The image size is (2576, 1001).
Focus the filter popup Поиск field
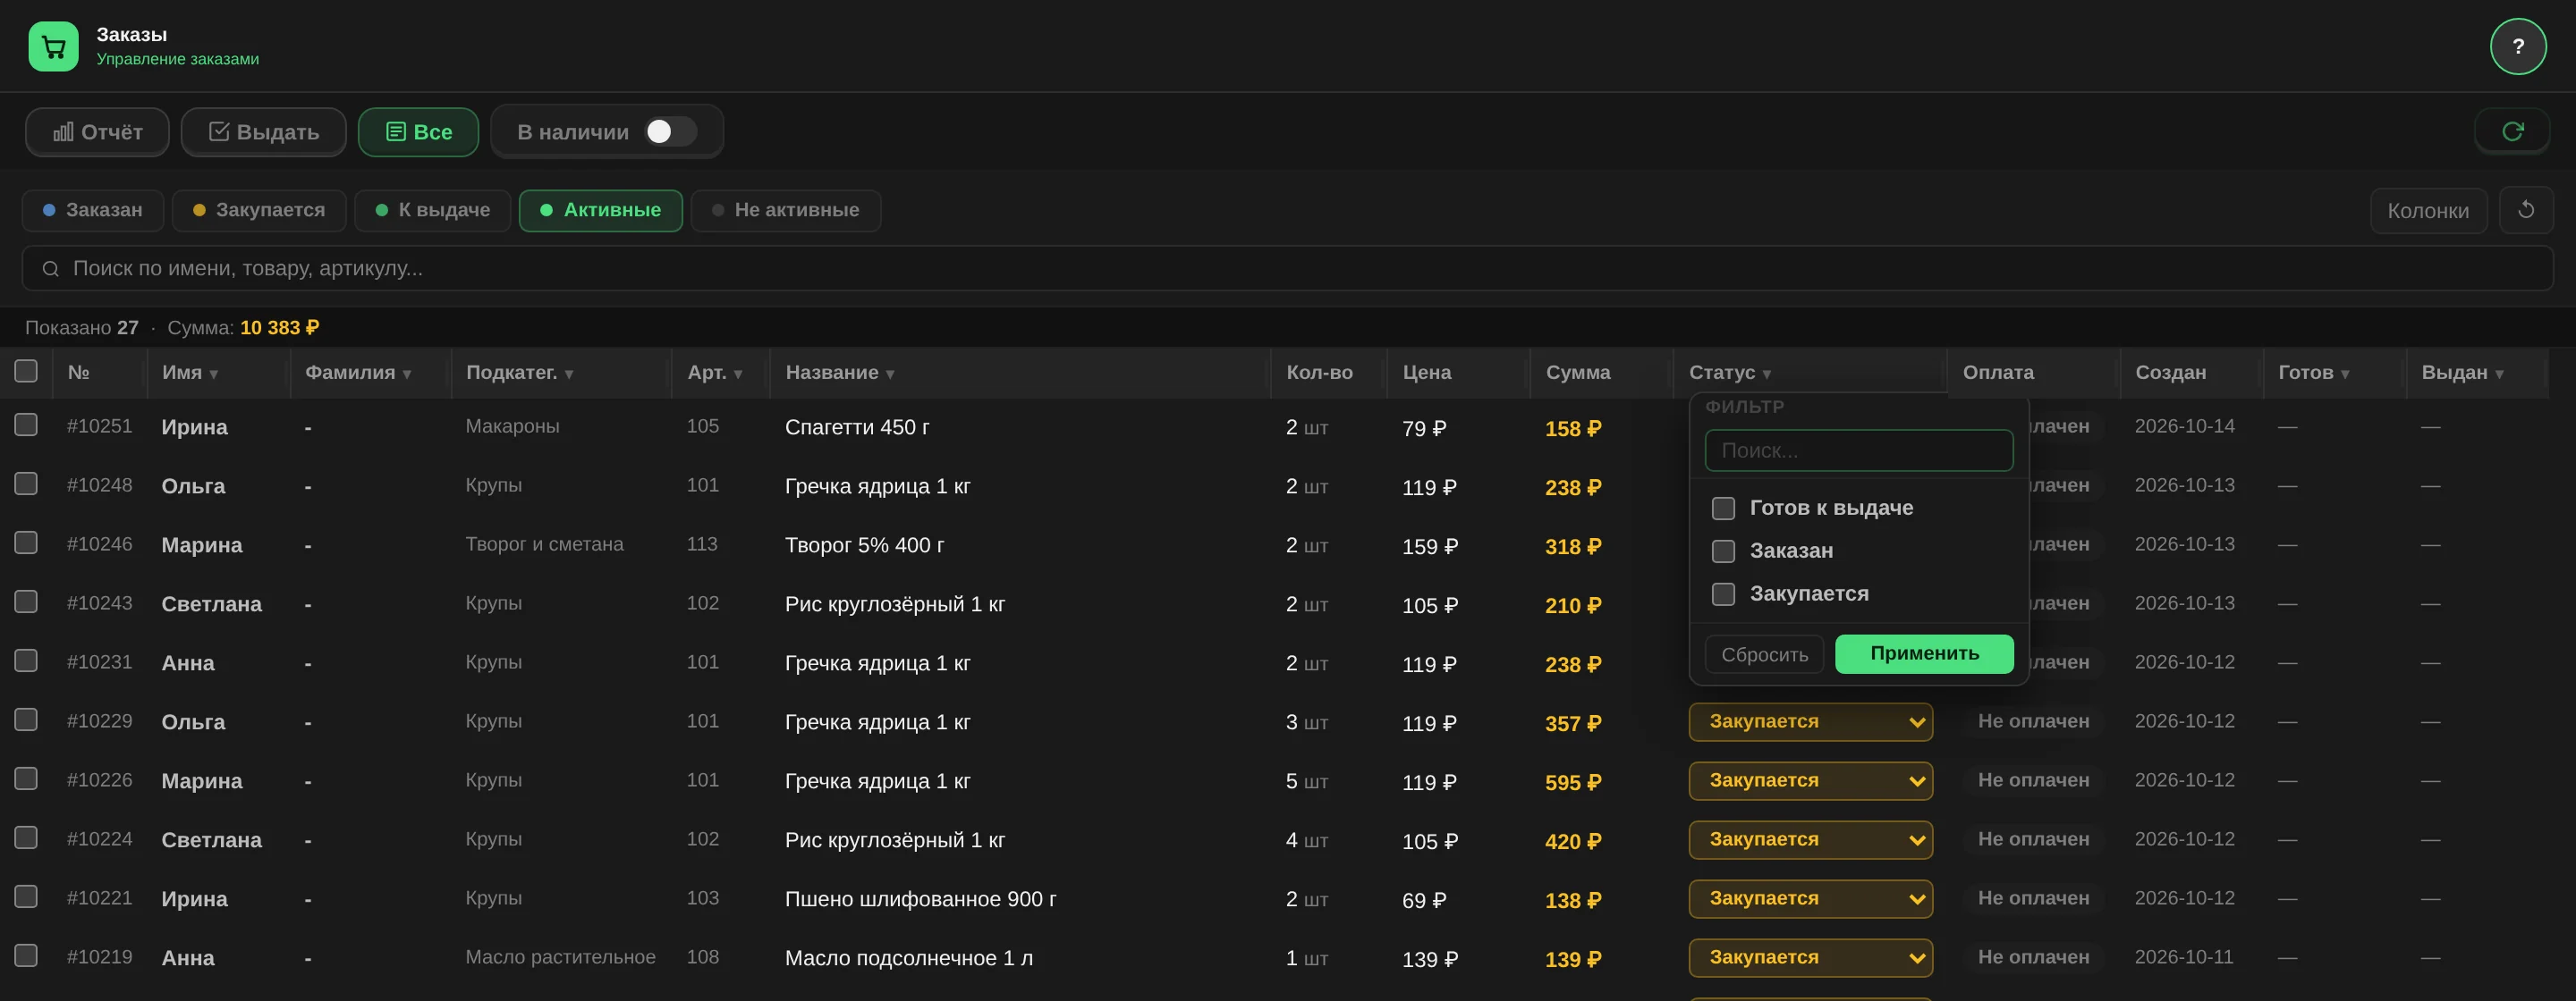pos(1858,450)
